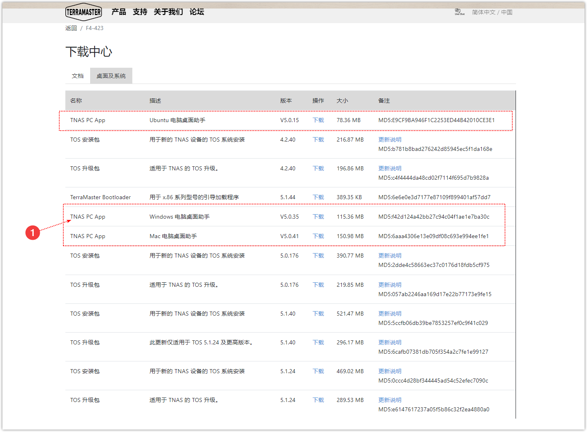Click the Ubuntu 电脑桌面助手 description
Viewport: 587px width, 432px height.
coord(177,120)
